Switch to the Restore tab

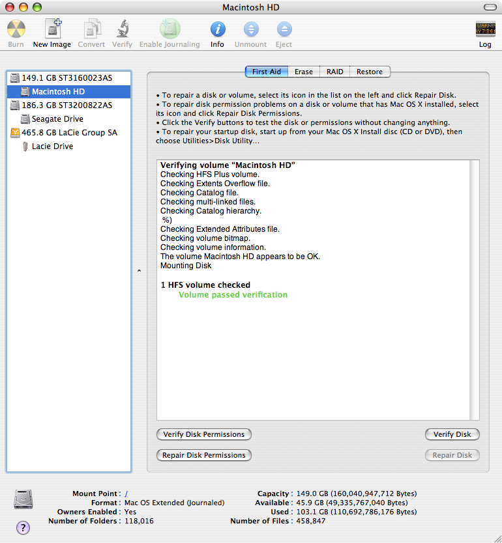point(370,72)
